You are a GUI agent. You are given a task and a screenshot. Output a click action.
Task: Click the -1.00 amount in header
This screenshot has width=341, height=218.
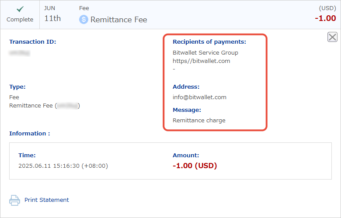pos(325,18)
